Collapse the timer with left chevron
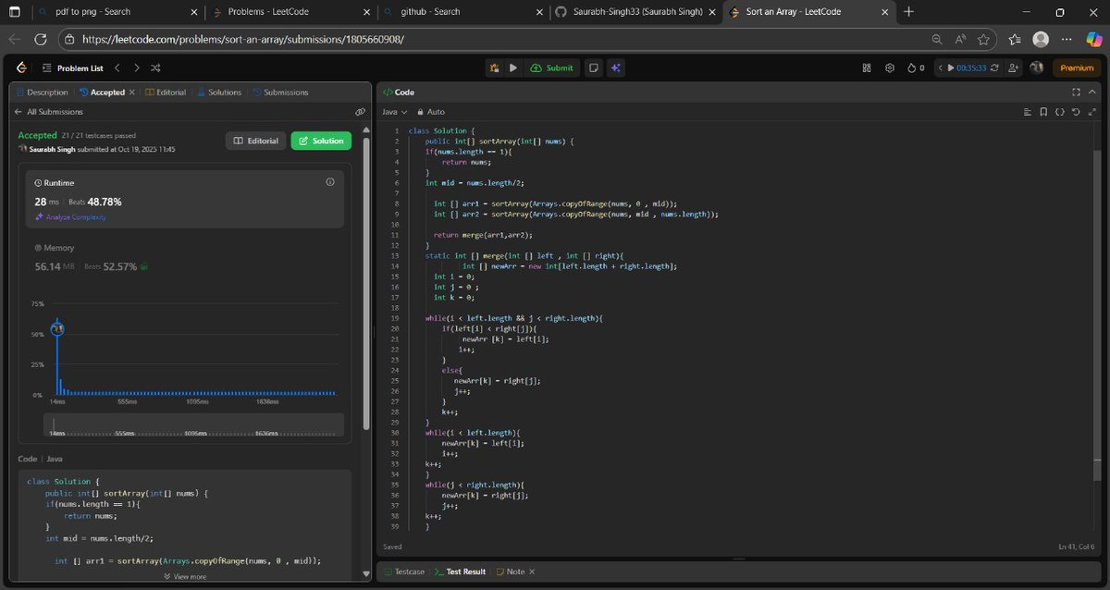1110x590 pixels. click(940, 68)
